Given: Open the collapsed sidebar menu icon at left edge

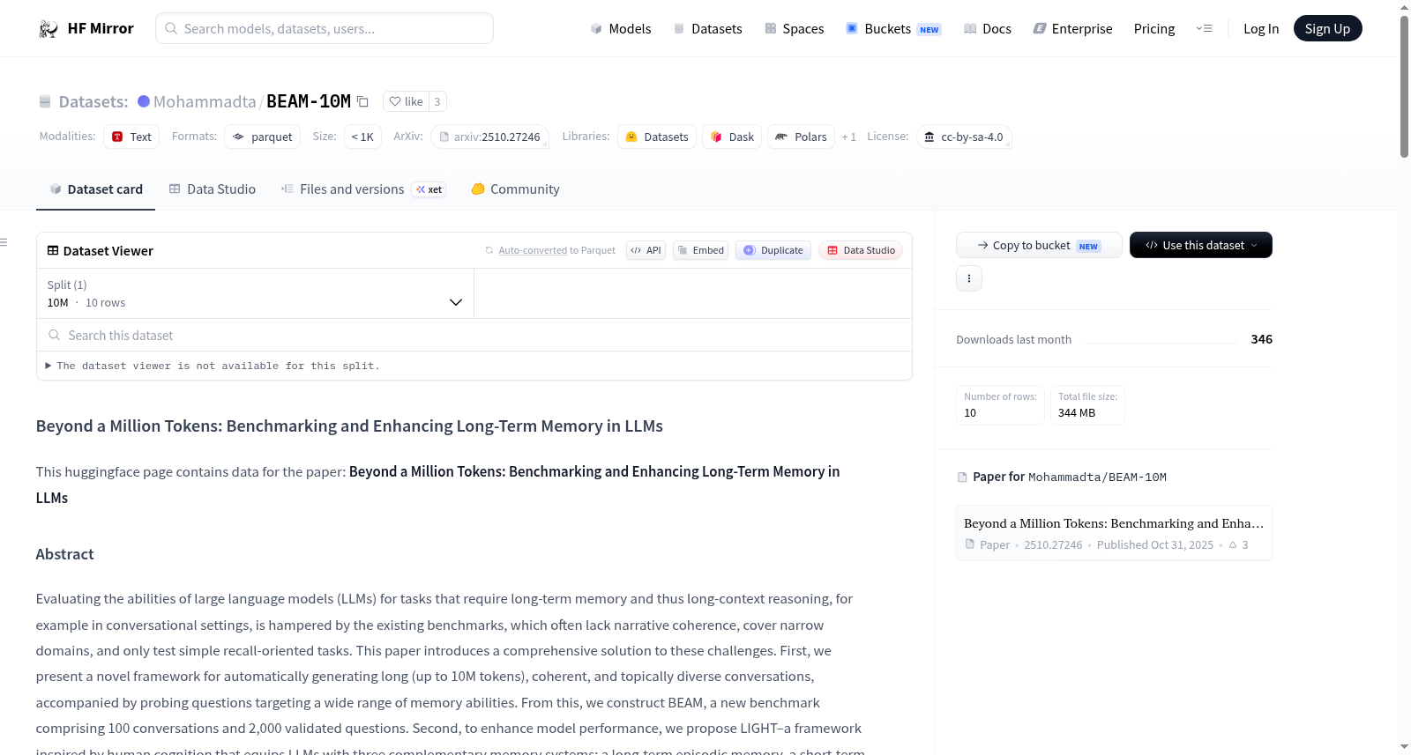Looking at the screenshot, I should pos(4,242).
